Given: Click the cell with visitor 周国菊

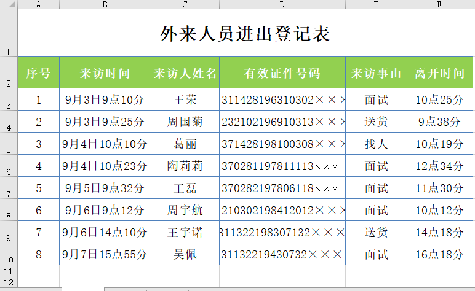Looking at the screenshot, I should click(x=185, y=122).
